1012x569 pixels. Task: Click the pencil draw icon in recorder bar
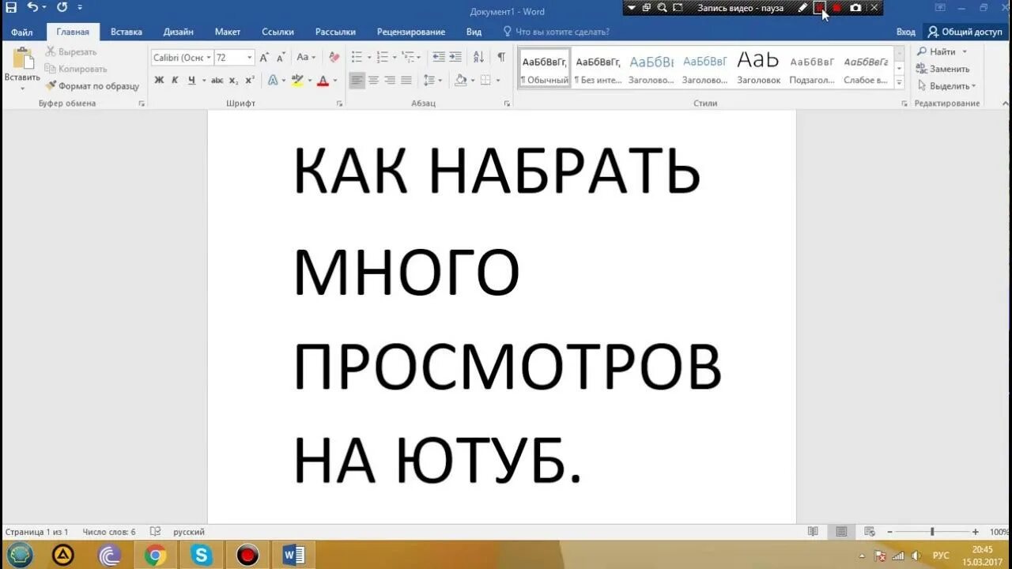(x=802, y=8)
